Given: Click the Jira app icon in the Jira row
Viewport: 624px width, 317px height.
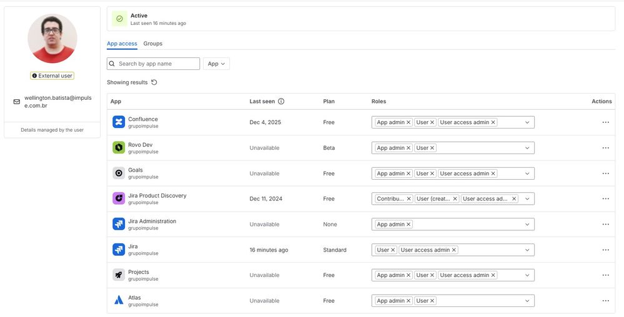Looking at the screenshot, I should point(119,250).
